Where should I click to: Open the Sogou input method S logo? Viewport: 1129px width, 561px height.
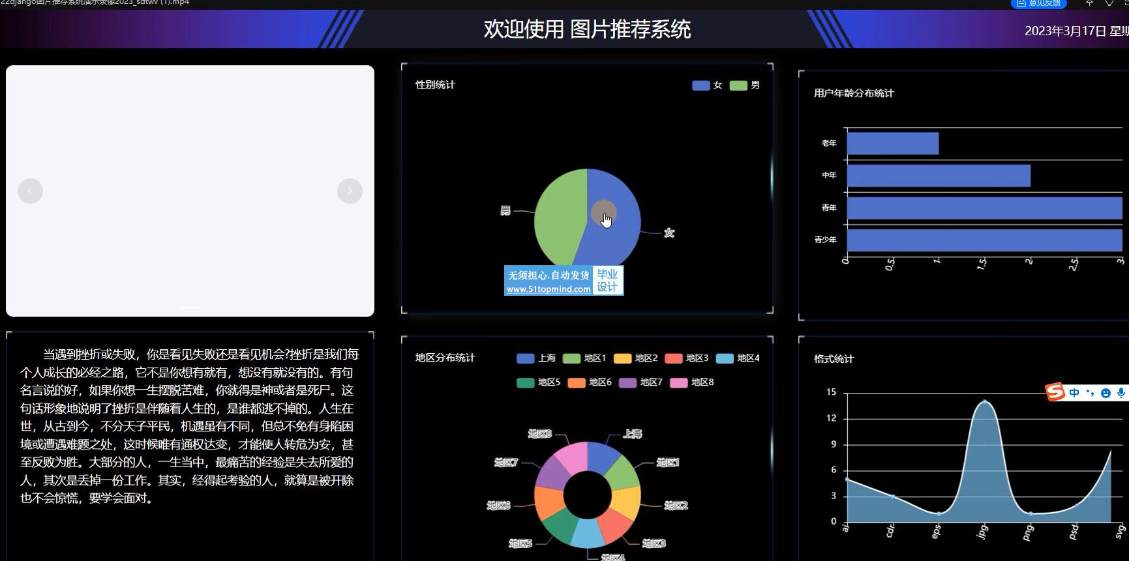click(x=1055, y=392)
